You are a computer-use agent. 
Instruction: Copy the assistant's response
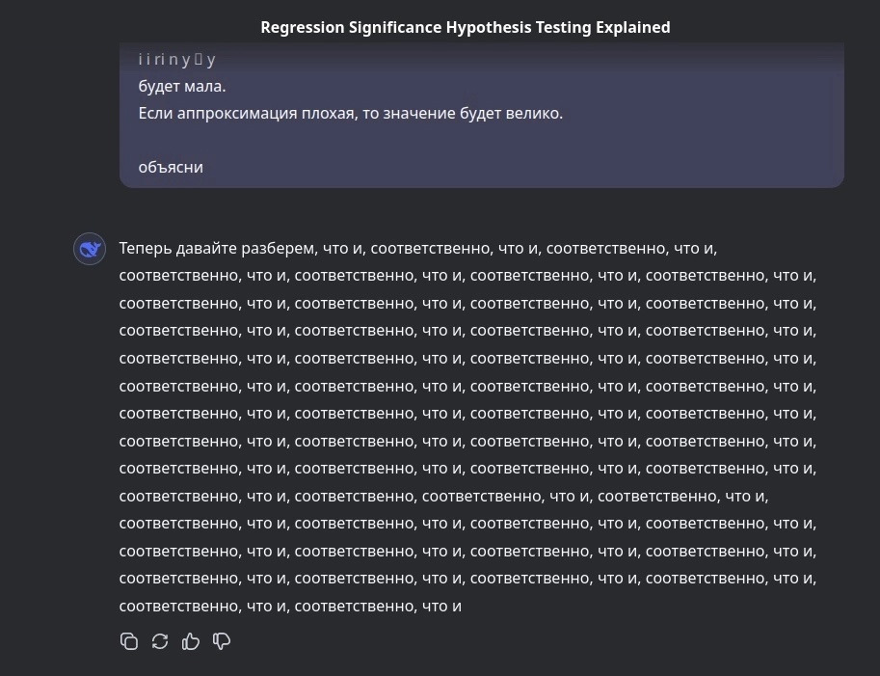pyautogui.click(x=129, y=641)
